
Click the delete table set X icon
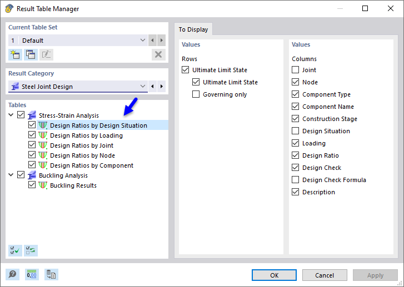159,54
